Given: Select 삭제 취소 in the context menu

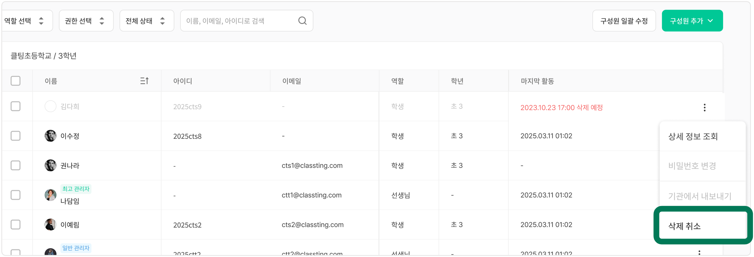Looking at the screenshot, I should [684, 226].
